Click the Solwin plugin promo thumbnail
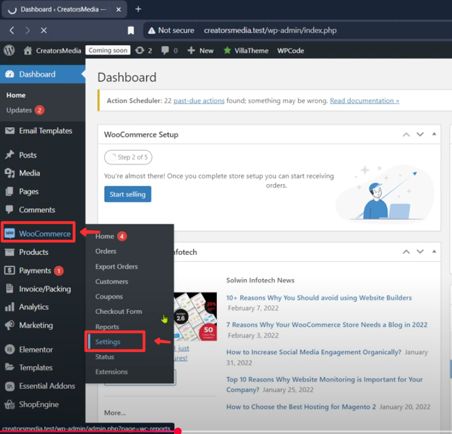The height and width of the screenshot is (434, 452). pos(195,317)
